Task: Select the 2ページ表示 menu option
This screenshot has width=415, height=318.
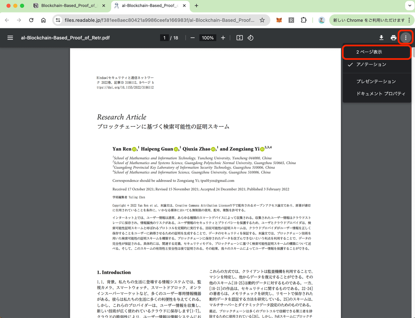Action: 377,52
